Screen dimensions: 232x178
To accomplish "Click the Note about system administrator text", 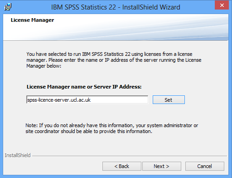I will [x=111, y=129].
